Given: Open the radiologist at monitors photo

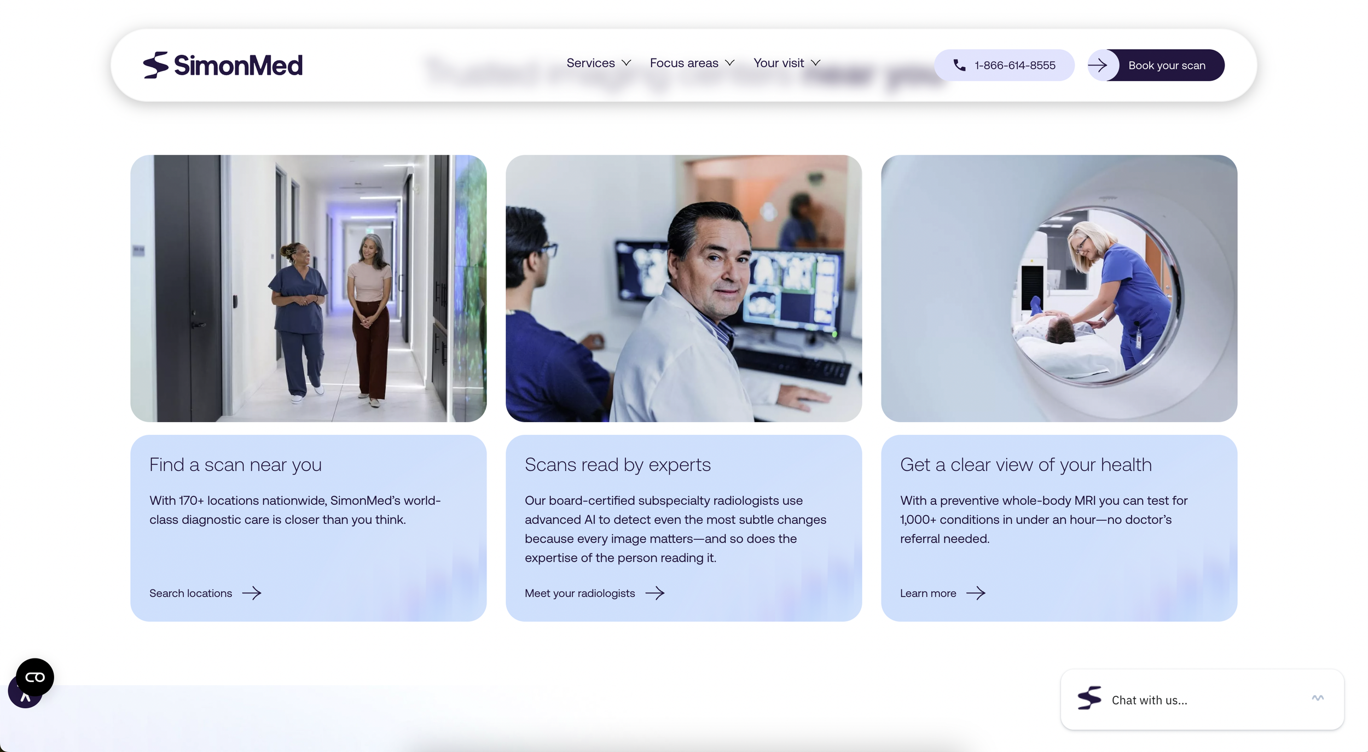Looking at the screenshot, I should click(683, 288).
